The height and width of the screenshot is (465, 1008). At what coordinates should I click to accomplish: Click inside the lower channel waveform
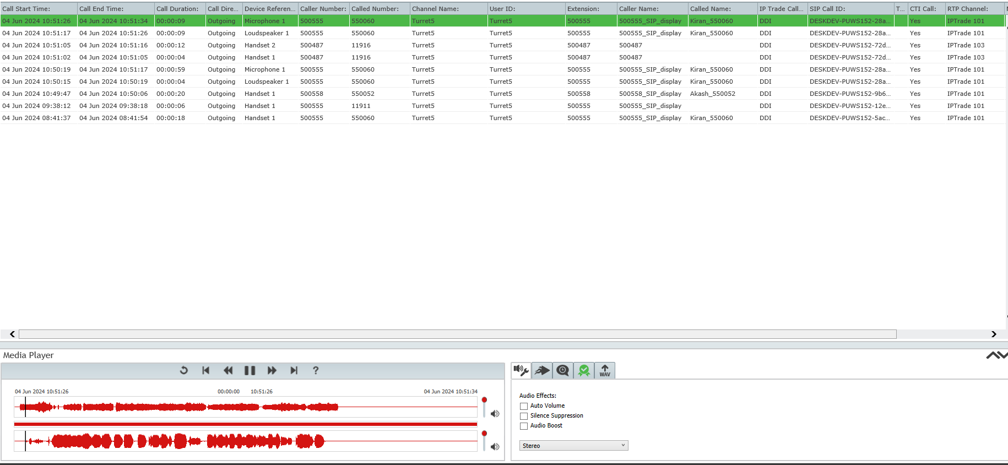click(246, 441)
